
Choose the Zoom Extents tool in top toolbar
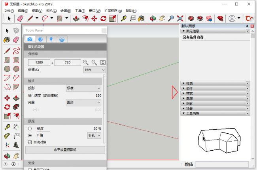click(180, 18)
